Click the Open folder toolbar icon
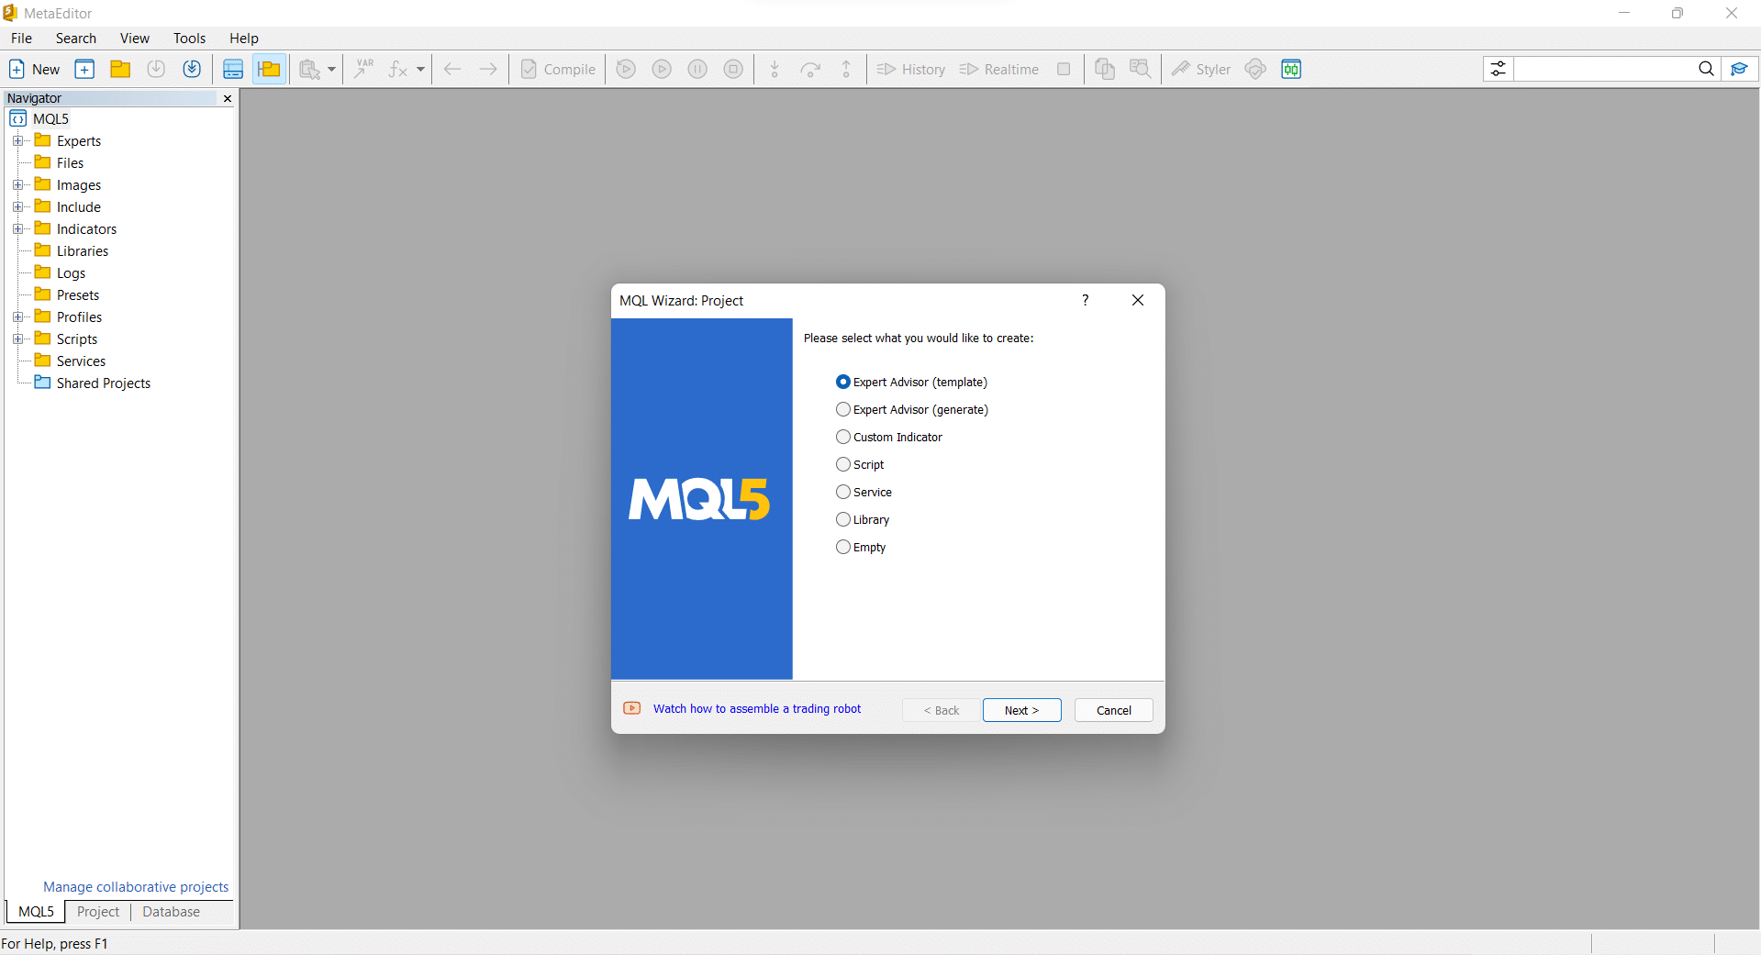The width and height of the screenshot is (1761, 955). (120, 69)
